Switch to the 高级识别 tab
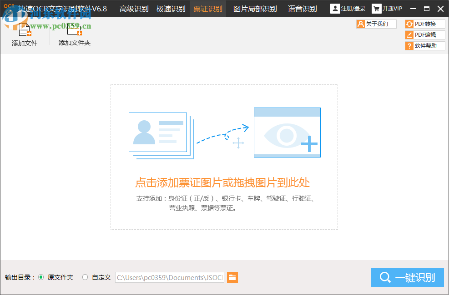The height and width of the screenshot is (295, 449). point(133,8)
